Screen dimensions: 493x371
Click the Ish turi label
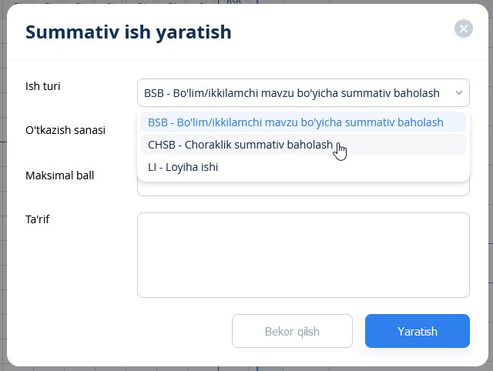pyautogui.click(x=43, y=86)
